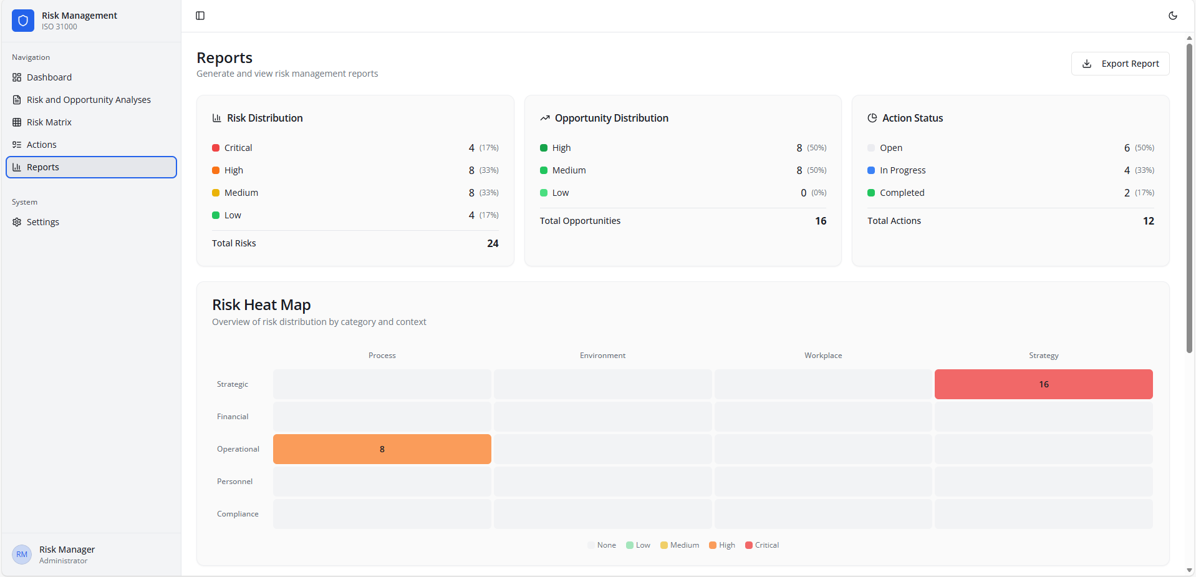Click the trend icon beside Opportunity Distribution
The image size is (1196, 577).
pos(545,117)
